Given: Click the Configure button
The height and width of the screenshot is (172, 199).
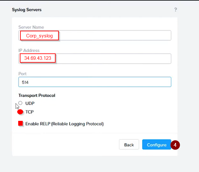Looking at the screenshot, I should 157,145.
